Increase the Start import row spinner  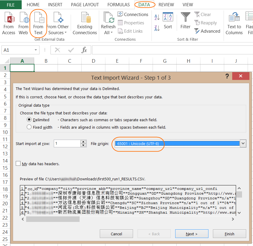(x=83, y=142)
